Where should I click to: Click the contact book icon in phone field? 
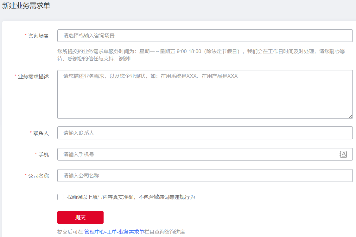343,154
